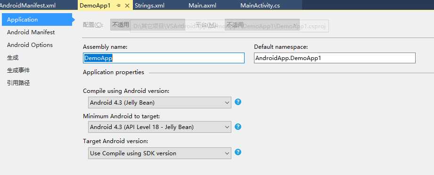
Task: Click the help icon beside Compile using Android version
Action: [238, 102]
